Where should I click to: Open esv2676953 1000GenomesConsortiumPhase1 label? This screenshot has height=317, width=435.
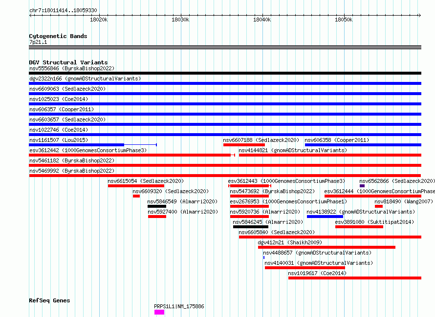pyautogui.click(x=288, y=201)
